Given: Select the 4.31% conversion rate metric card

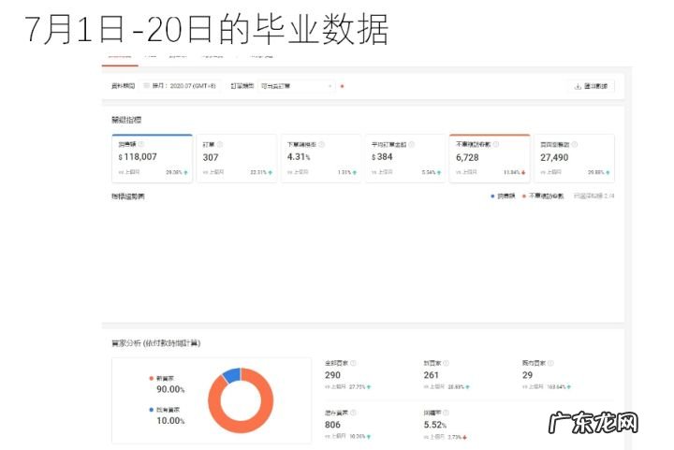Looking at the screenshot, I should (x=321, y=158).
